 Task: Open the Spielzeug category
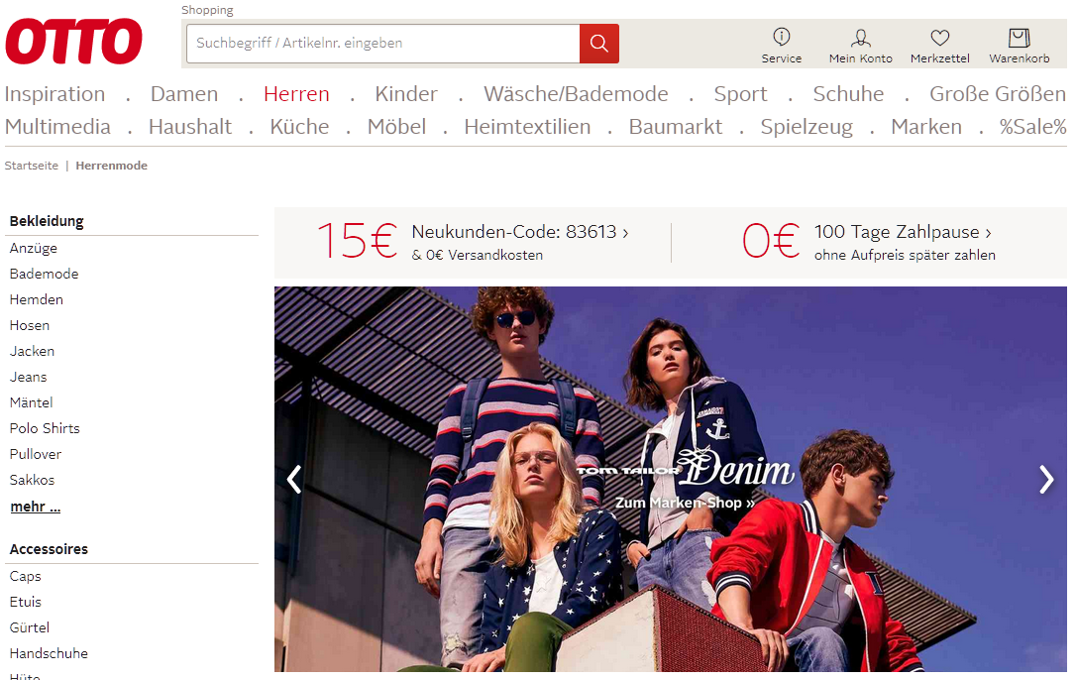(807, 126)
